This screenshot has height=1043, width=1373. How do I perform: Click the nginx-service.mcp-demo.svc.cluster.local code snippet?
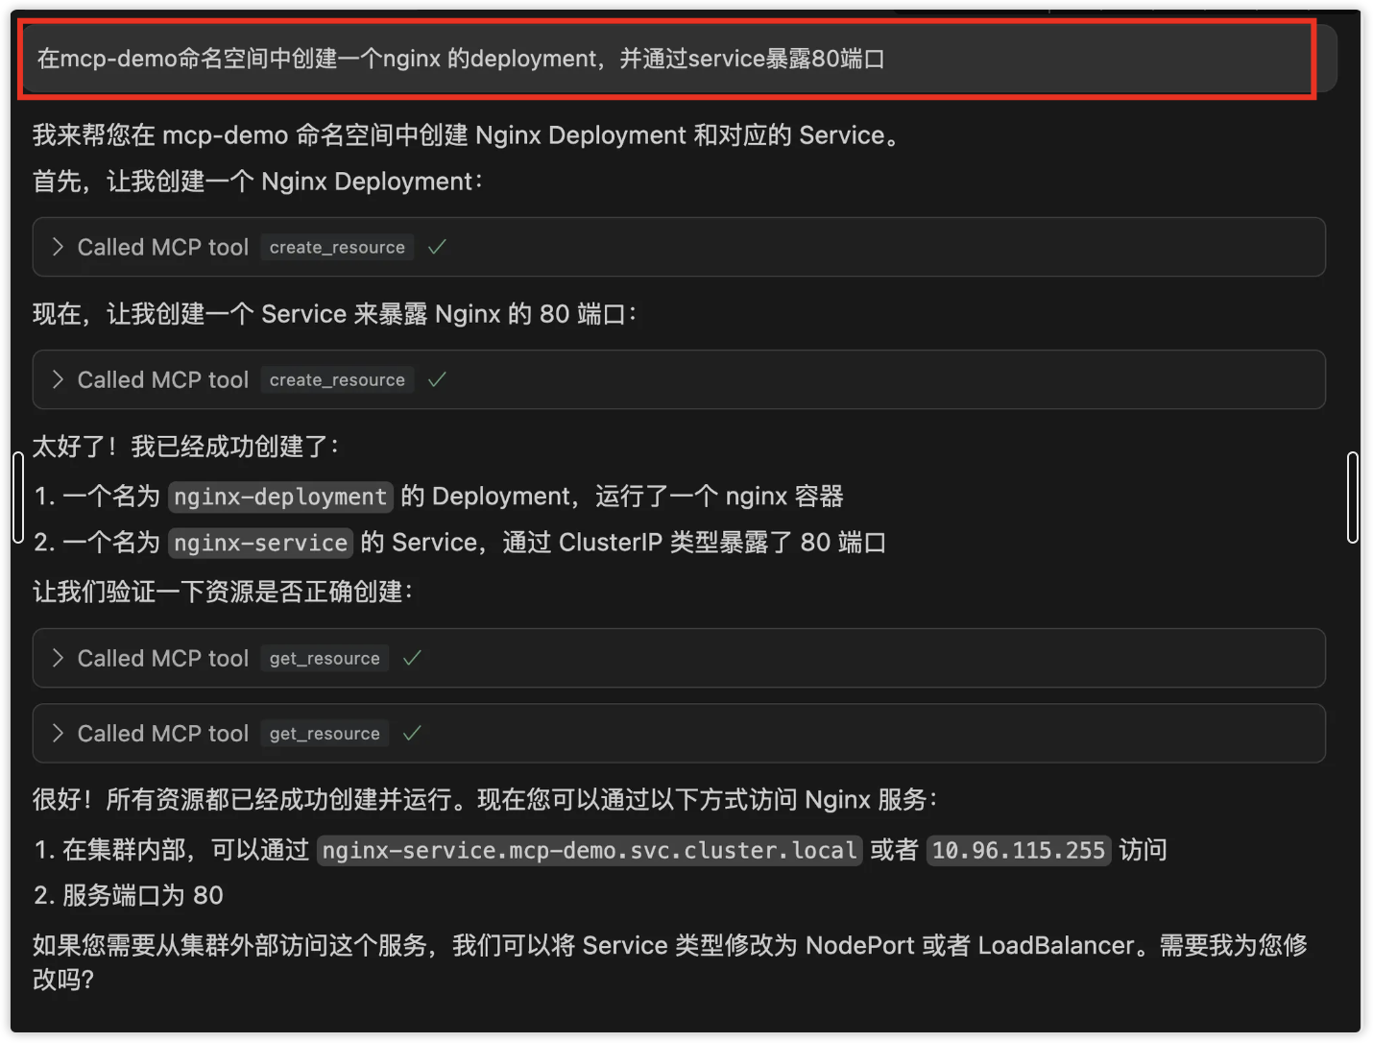pos(589,850)
